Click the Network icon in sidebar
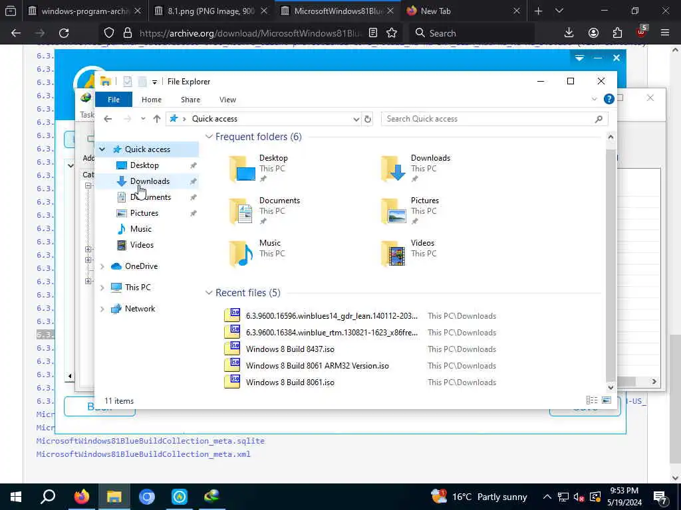 (116, 309)
